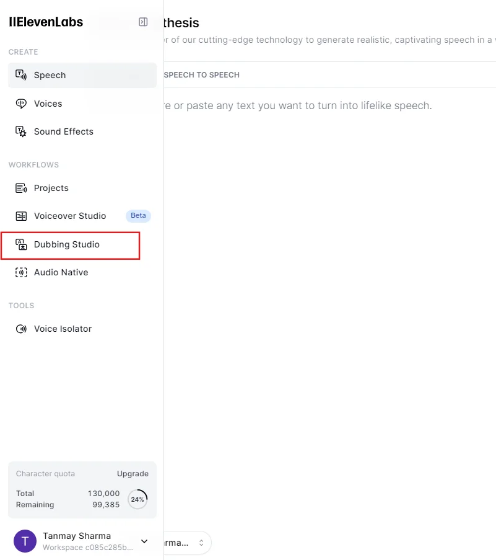Click the Beta badge next to Voiceover Studio
The image size is (496, 560).
138,216
